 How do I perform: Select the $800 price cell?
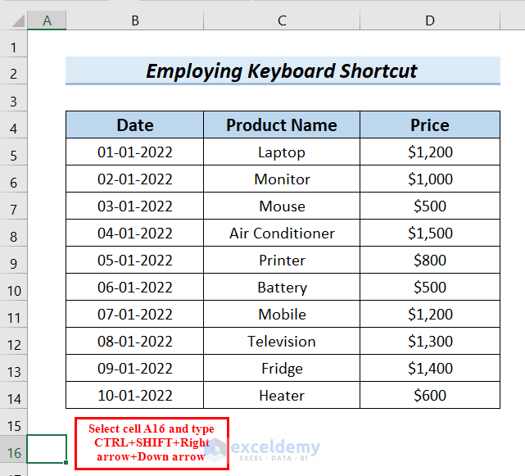[x=430, y=260]
